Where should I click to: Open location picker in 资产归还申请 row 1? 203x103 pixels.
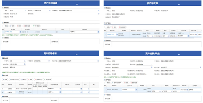[x=60, y=89]
